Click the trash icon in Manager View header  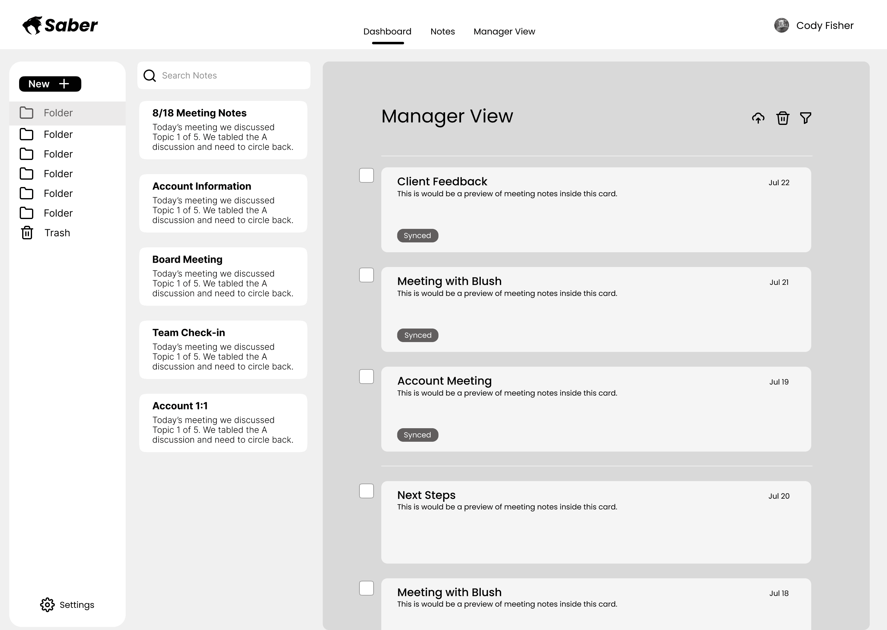tap(782, 118)
